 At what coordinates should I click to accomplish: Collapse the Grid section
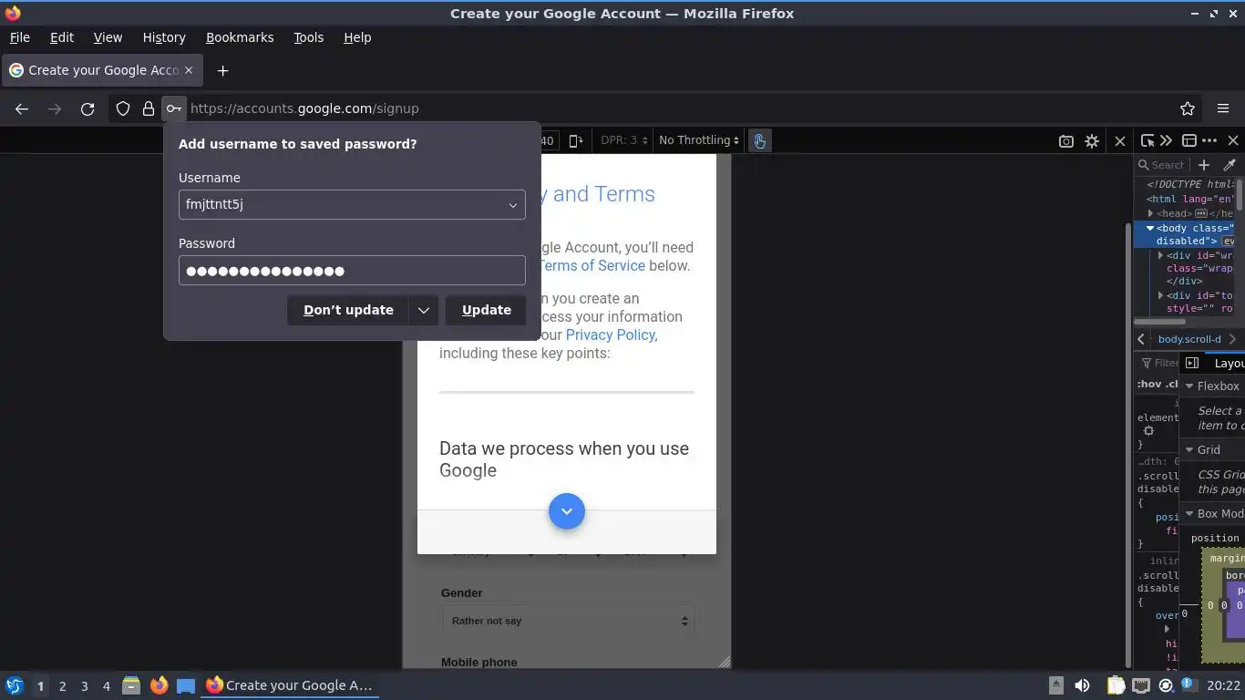coord(1189,450)
